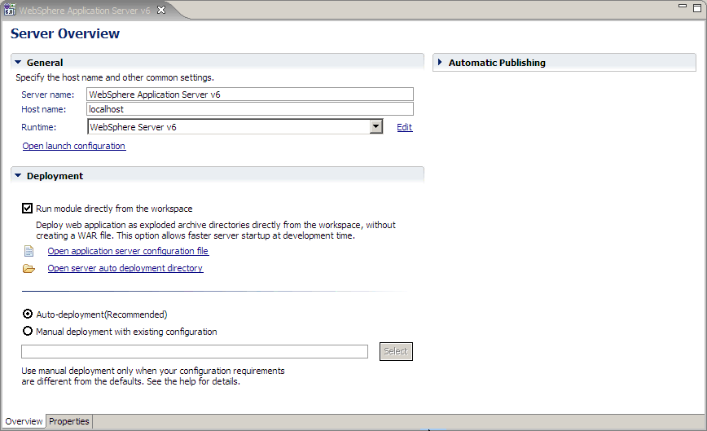Viewport: 707px width, 431px height.
Task: Click the 'Specify the host name' description text
Action: pyautogui.click(x=115, y=77)
